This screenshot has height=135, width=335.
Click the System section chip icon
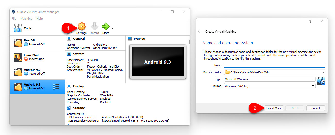(69, 54)
